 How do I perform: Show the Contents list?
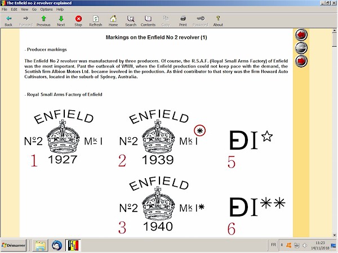148,21
